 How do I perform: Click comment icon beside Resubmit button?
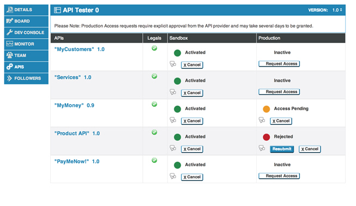(262, 148)
